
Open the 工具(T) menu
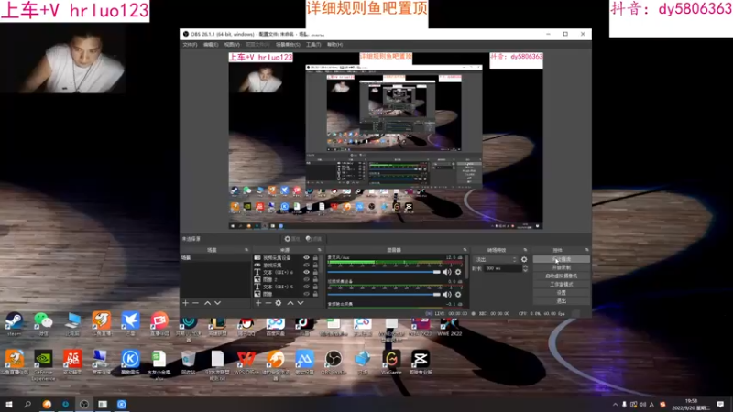click(x=313, y=45)
